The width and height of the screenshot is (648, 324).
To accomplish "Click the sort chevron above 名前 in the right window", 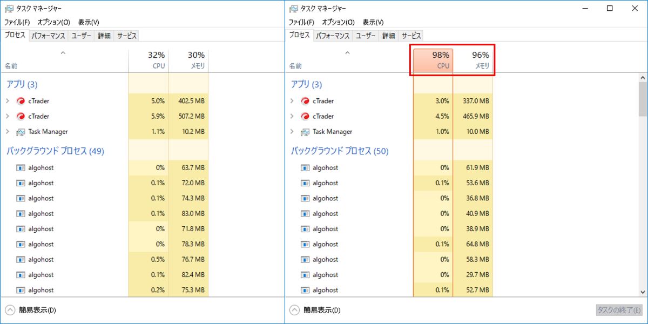I will (347, 53).
